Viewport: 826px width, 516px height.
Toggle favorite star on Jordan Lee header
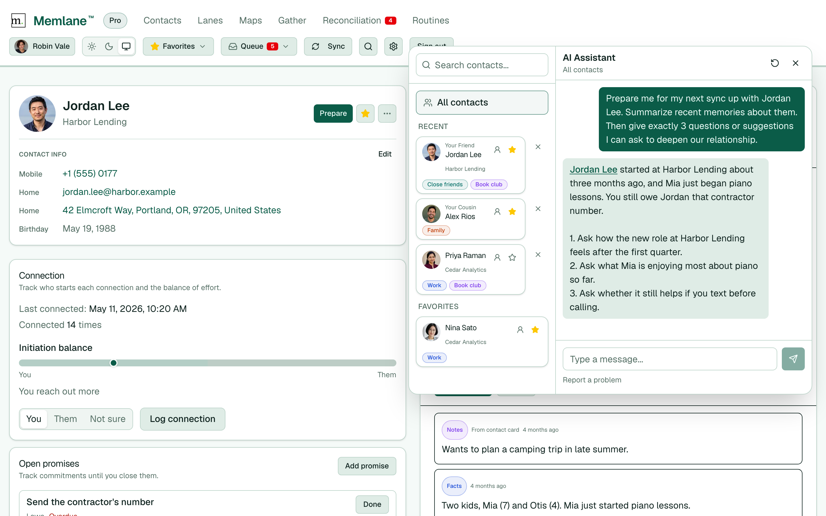(365, 113)
